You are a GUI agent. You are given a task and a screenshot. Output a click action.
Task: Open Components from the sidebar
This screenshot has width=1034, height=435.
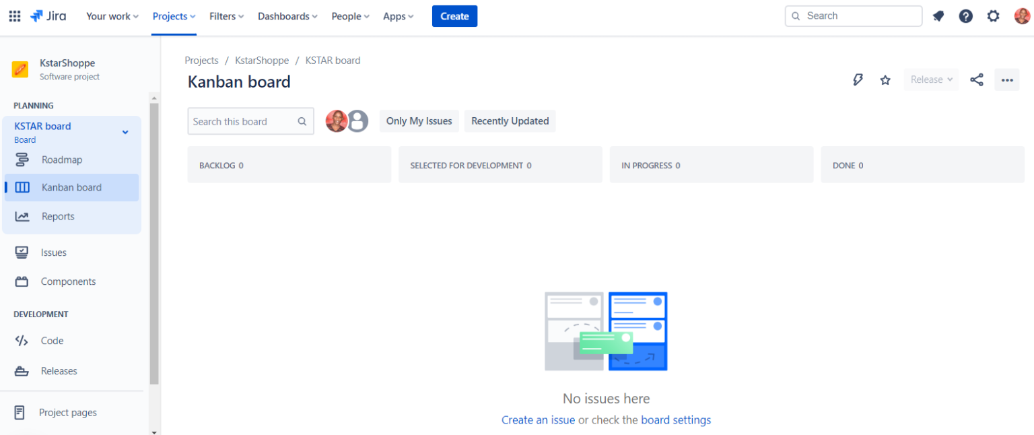pyautogui.click(x=67, y=281)
